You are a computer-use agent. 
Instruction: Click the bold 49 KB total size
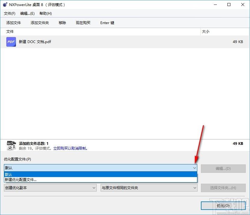pyautogui.click(x=238, y=143)
